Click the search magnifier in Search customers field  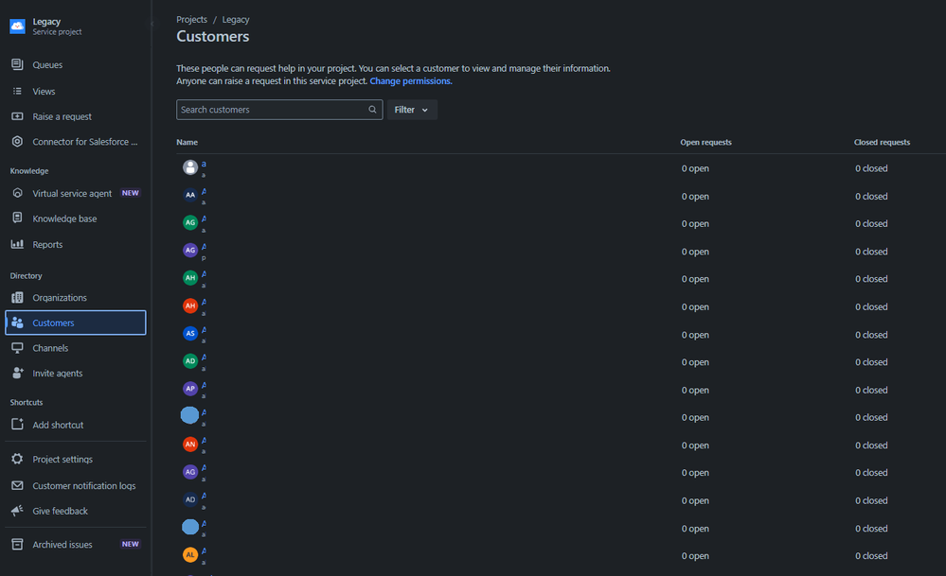[371, 110]
